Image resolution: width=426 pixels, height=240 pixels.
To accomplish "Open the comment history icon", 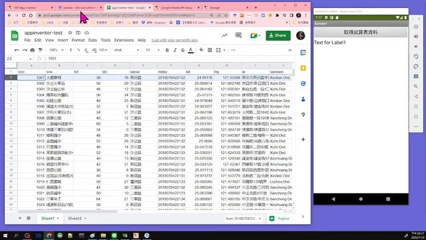I will click(238, 35).
